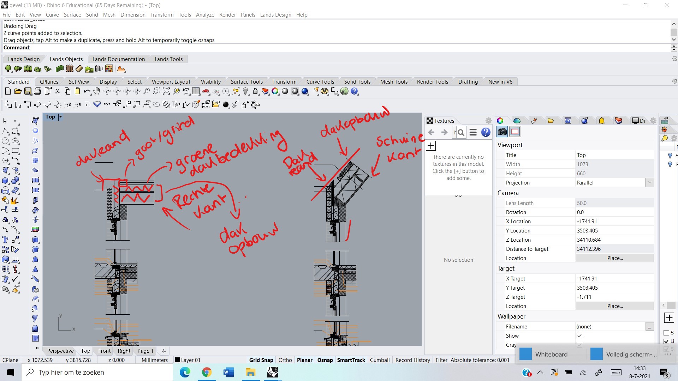The width and height of the screenshot is (678, 381).
Task: Click the camera Location Place button
Action: point(614,258)
